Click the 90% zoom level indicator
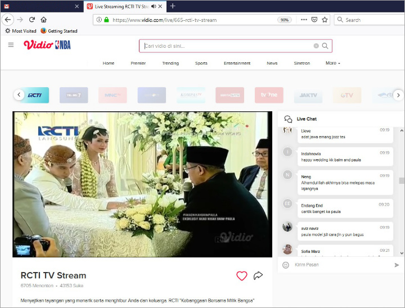The height and width of the screenshot is (308, 405). pos(285,20)
